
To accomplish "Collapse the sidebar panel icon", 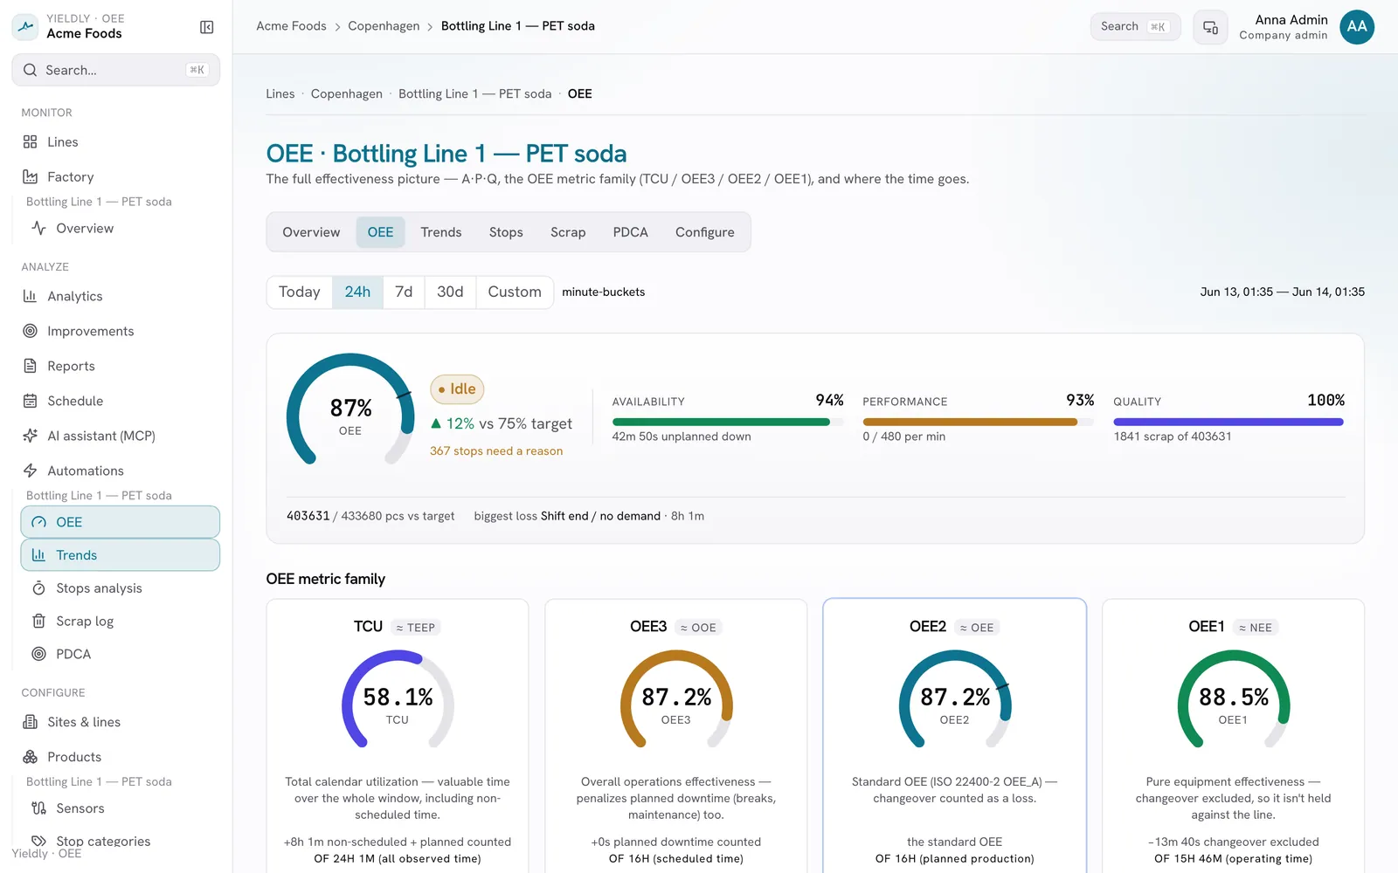I will (207, 27).
